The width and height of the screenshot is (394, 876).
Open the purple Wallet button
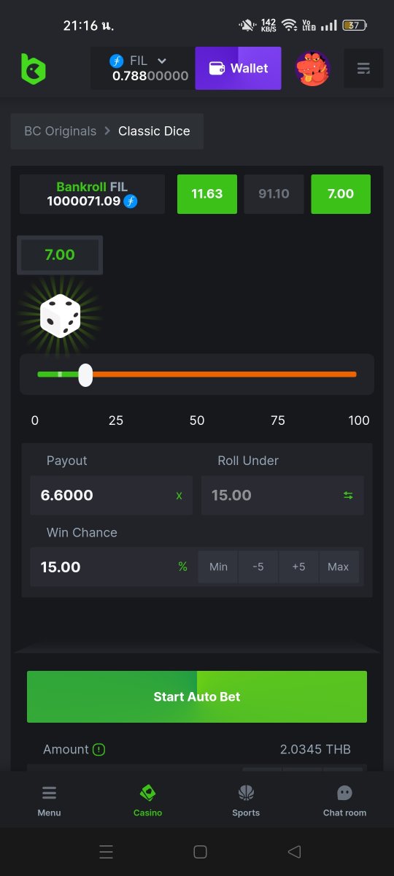pos(238,69)
